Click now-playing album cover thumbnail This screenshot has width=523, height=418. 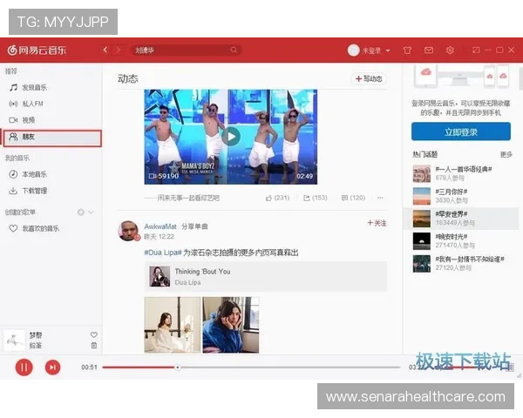[x=14, y=340]
